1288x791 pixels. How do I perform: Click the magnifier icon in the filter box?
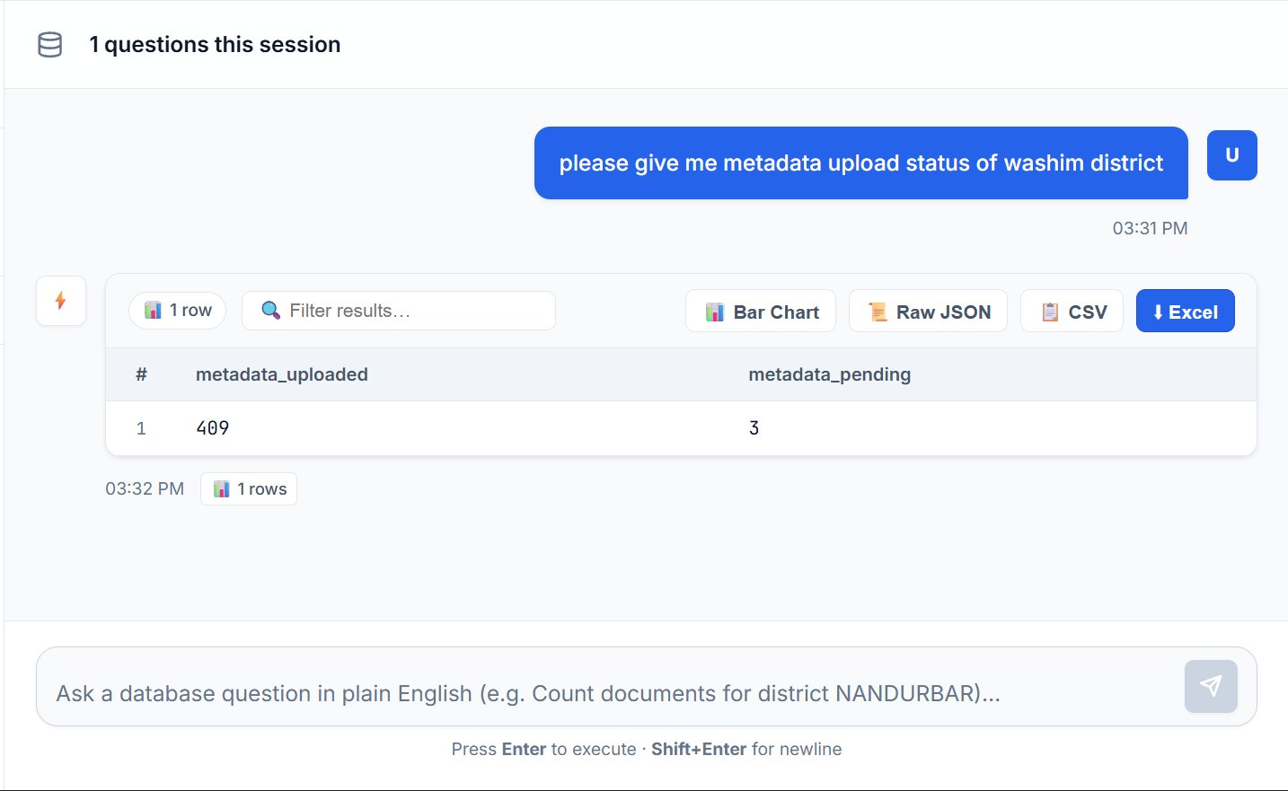pos(270,311)
